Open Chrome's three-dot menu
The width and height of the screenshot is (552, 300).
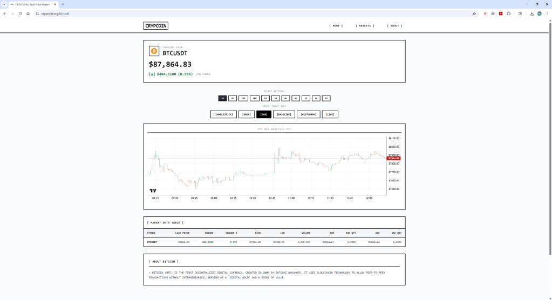[x=547, y=13]
